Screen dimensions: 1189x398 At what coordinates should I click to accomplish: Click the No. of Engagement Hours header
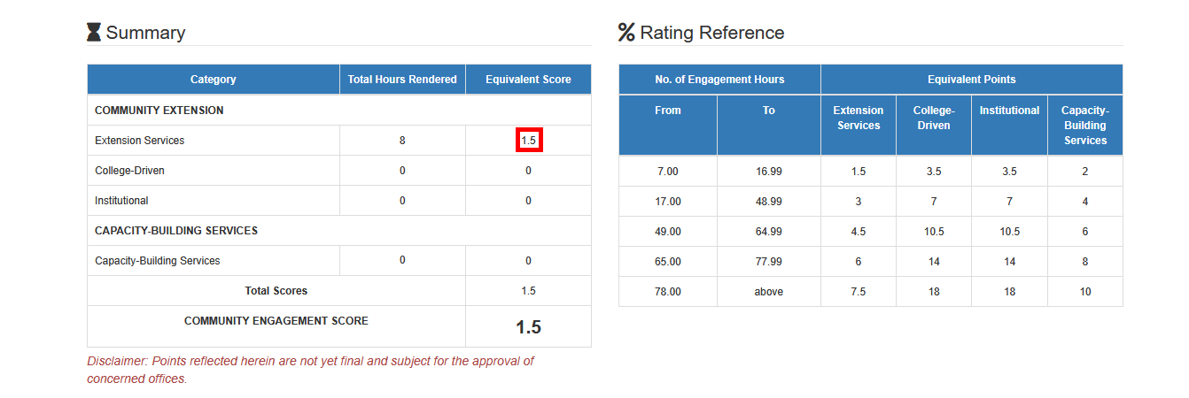click(x=719, y=80)
